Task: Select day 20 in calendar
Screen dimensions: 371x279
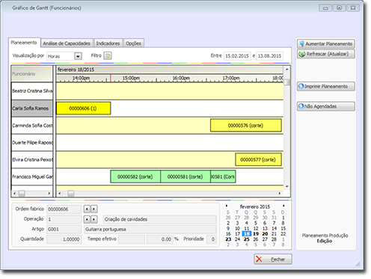Action: [265, 234]
